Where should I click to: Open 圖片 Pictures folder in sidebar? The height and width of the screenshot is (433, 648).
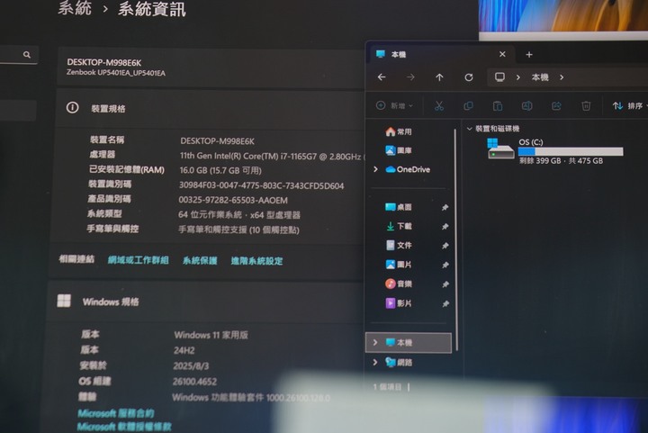click(x=399, y=265)
